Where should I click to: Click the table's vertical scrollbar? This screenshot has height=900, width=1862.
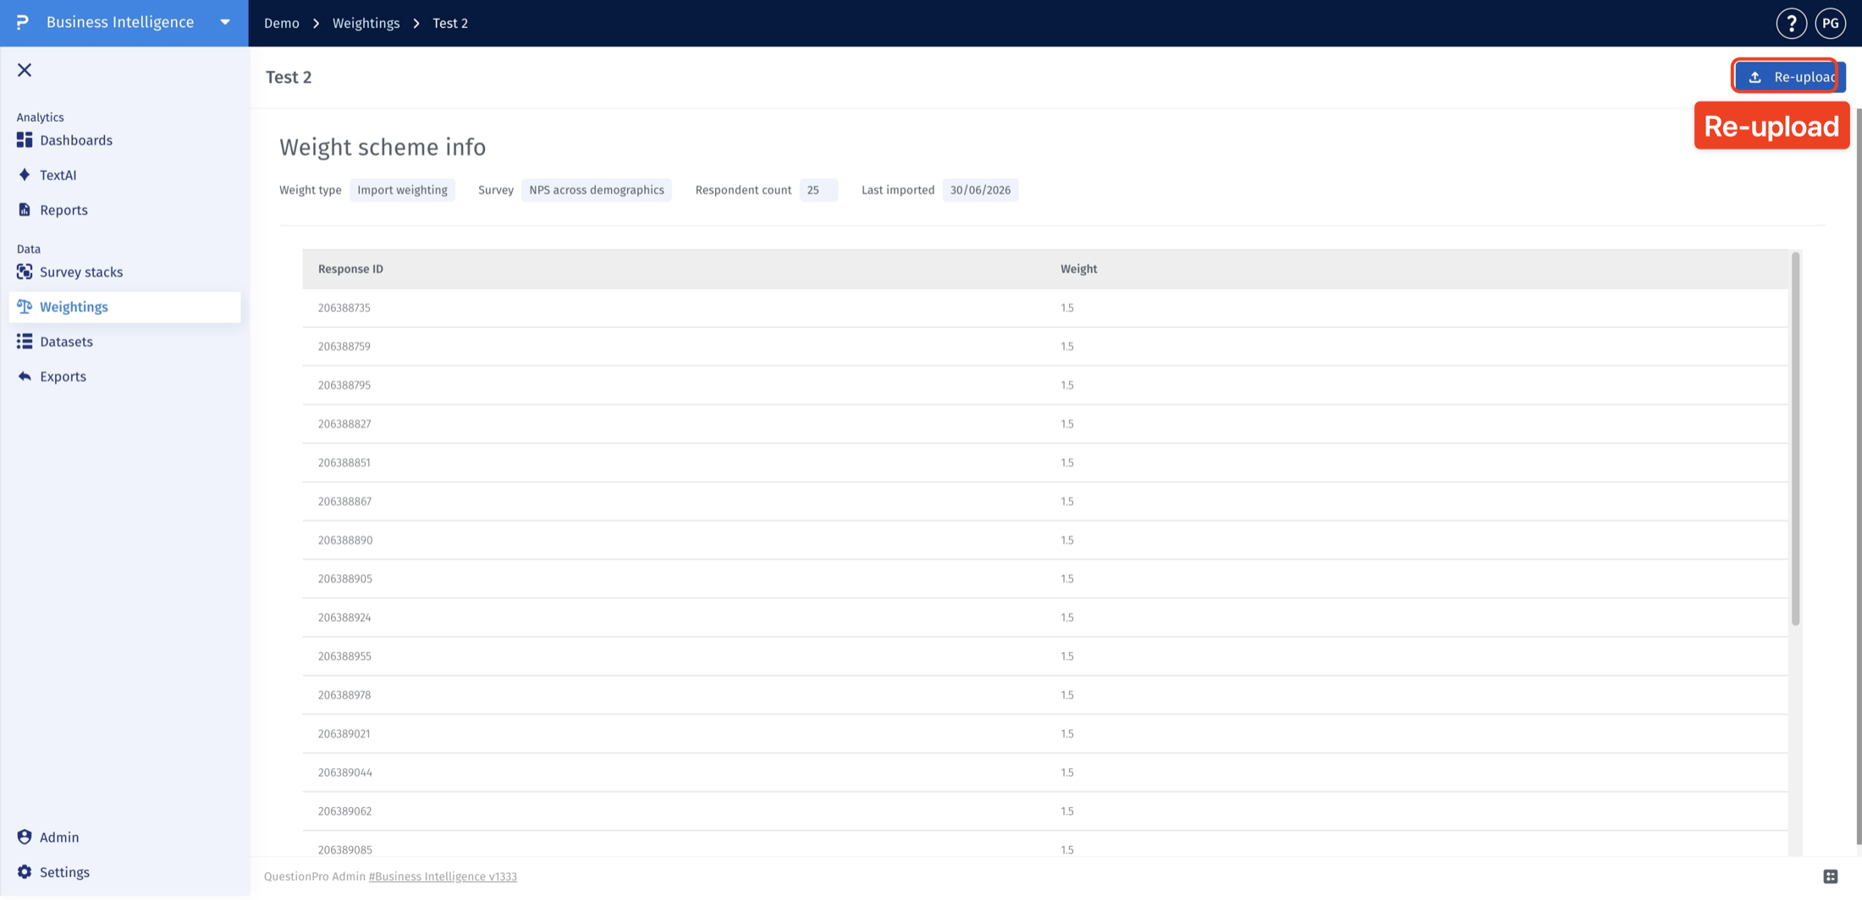[x=1795, y=440]
